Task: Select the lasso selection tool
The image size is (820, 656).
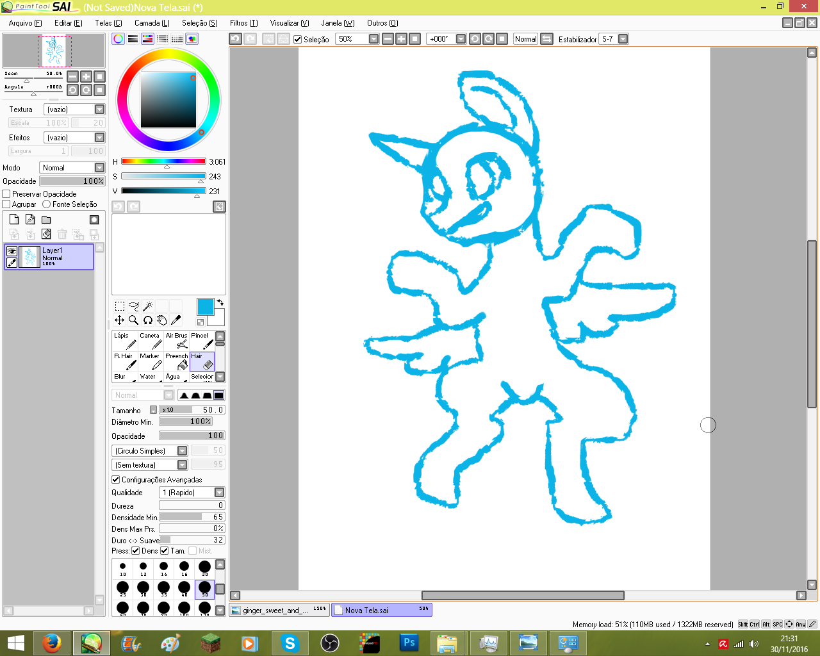Action: click(134, 306)
